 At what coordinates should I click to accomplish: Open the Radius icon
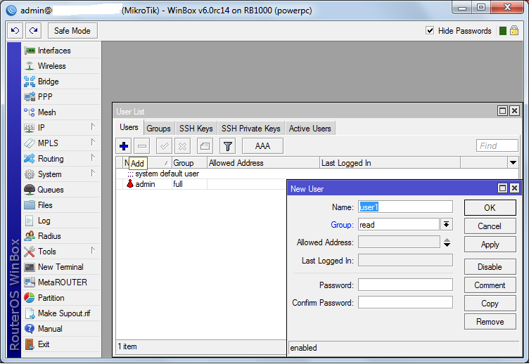click(30, 236)
